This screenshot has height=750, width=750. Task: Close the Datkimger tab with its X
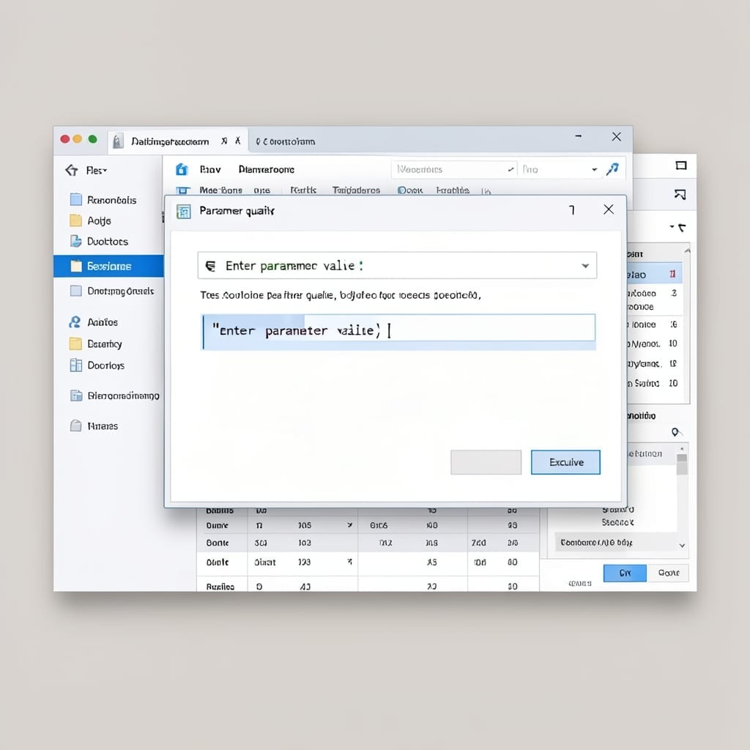pos(238,141)
